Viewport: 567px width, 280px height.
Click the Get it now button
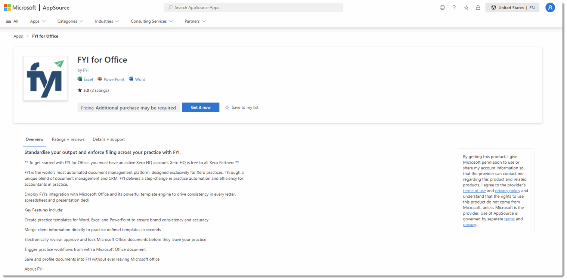[x=201, y=107]
